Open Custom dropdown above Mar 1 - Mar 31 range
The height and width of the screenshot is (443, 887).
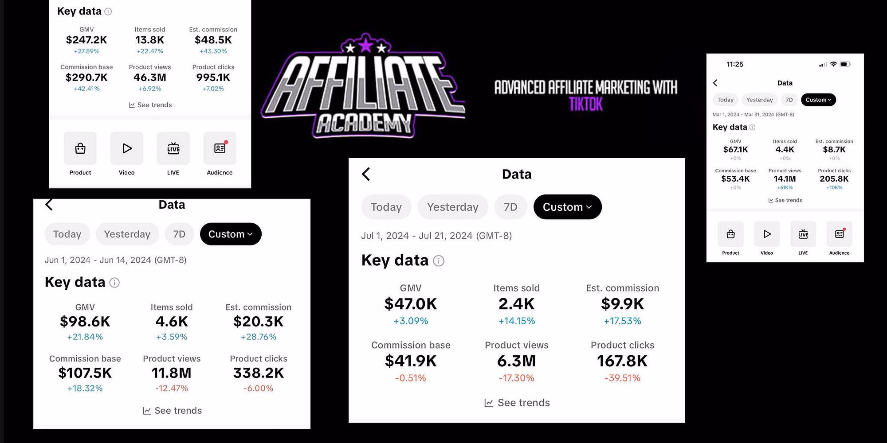pos(818,100)
